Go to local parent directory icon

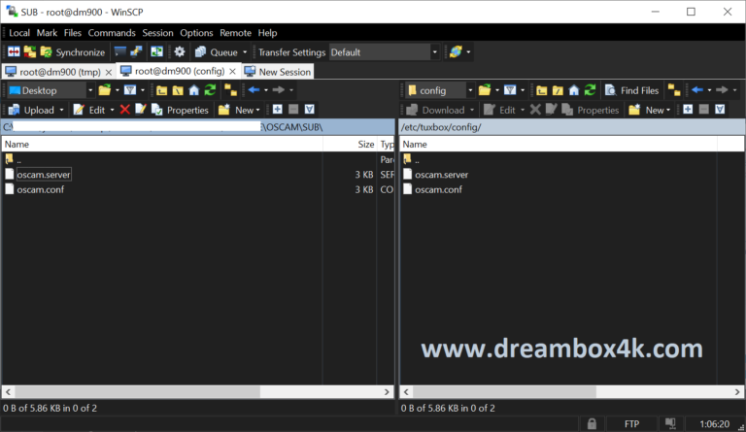(162, 90)
